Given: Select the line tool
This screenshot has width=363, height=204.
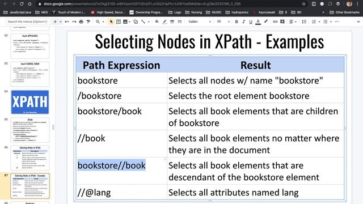Looking at the screenshot, I should (143, 22).
